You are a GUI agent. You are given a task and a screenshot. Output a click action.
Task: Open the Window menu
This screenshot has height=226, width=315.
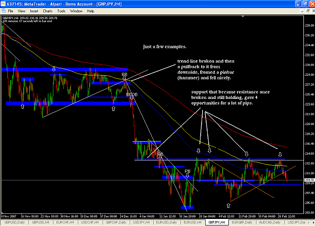tap(76, 11)
